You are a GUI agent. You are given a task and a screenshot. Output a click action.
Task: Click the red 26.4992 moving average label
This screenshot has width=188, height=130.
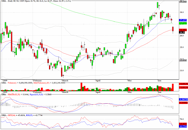pos(183,30)
